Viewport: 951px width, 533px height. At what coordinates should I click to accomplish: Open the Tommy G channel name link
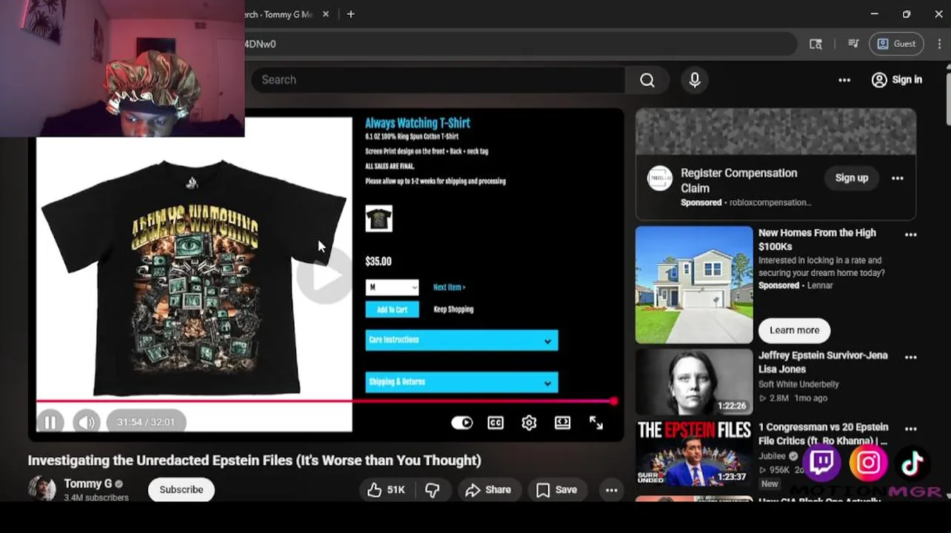(87, 483)
